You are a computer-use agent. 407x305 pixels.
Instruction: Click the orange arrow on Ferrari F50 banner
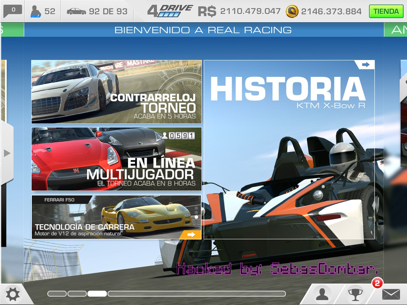click(x=191, y=234)
